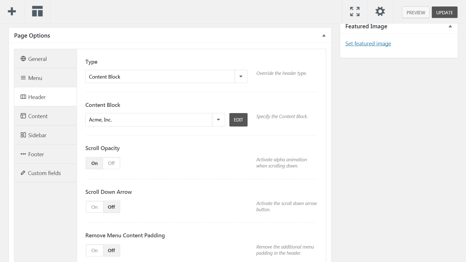Screen dimensions: 466x262
Task: Click the Content Block section label
Action: 103,105
